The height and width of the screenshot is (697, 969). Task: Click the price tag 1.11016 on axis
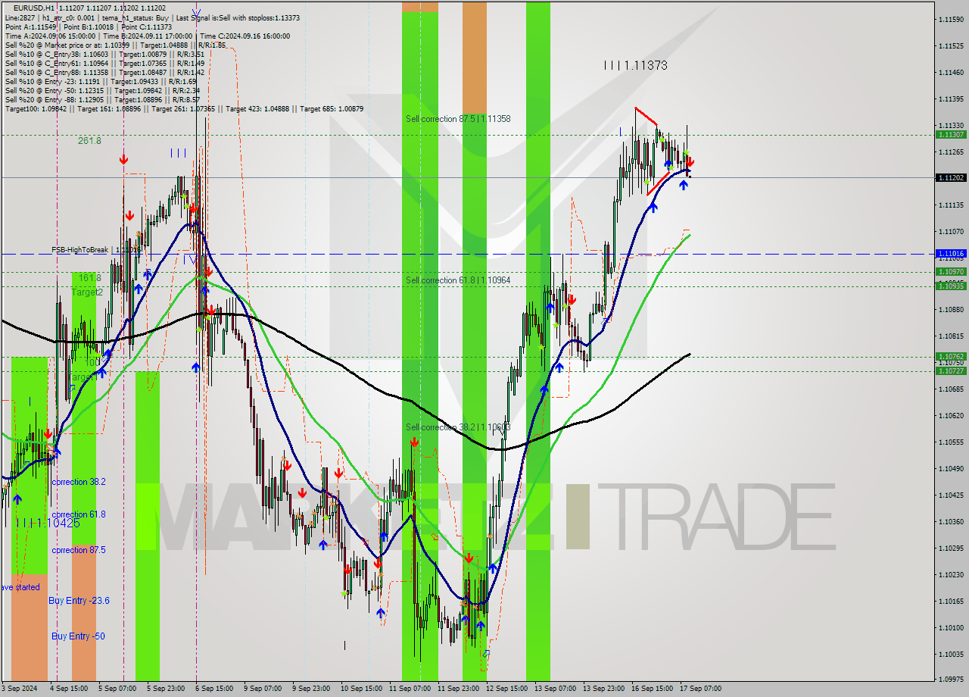pyautogui.click(x=951, y=254)
